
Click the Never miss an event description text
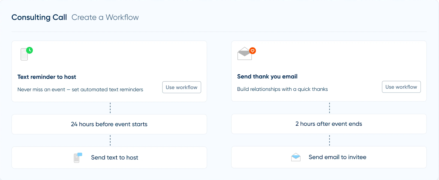coord(80,89)
